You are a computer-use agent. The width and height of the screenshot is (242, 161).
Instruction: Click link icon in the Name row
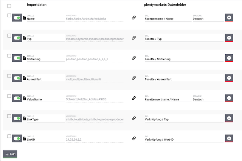point(133,18)
